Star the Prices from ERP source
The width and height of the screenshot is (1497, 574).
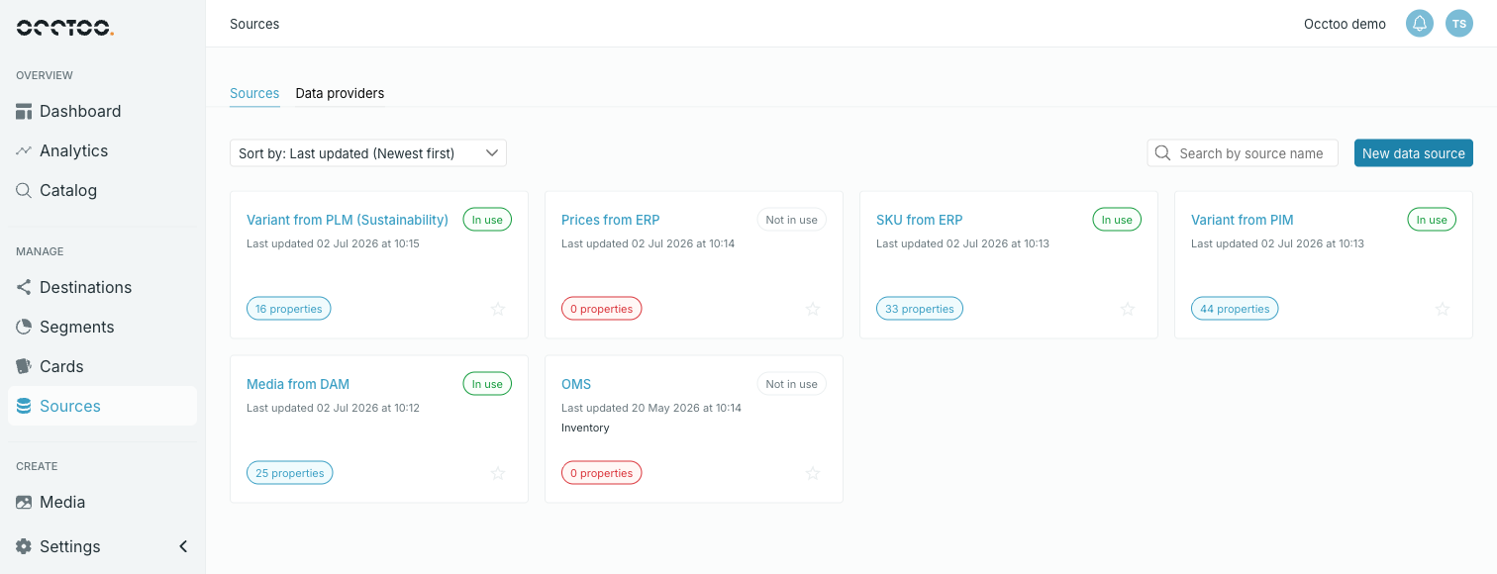813,309
